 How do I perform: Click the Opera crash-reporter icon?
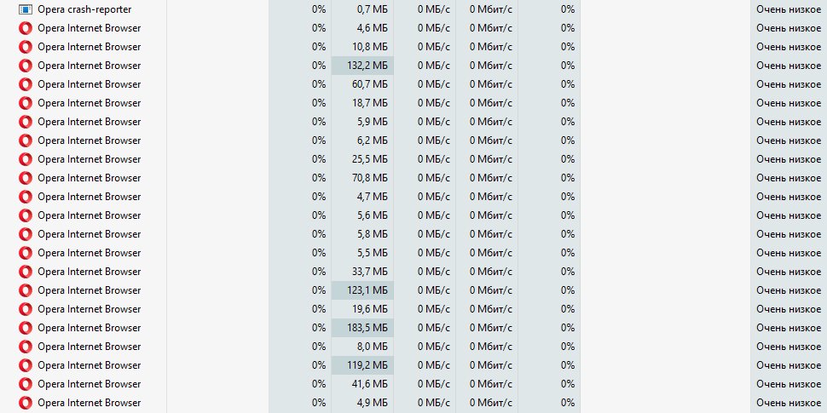point(26,9)
